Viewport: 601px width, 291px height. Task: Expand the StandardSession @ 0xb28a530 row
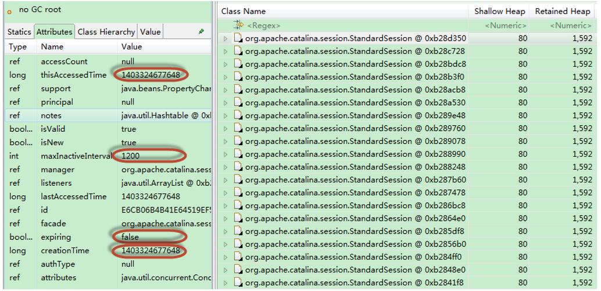point(226,103)
